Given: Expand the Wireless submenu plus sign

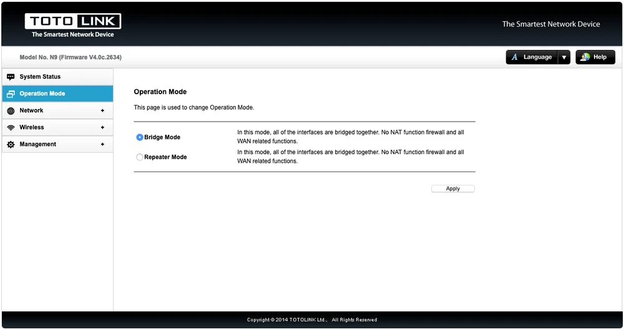Looking at the screenshot, I should (x=102, y=127).
